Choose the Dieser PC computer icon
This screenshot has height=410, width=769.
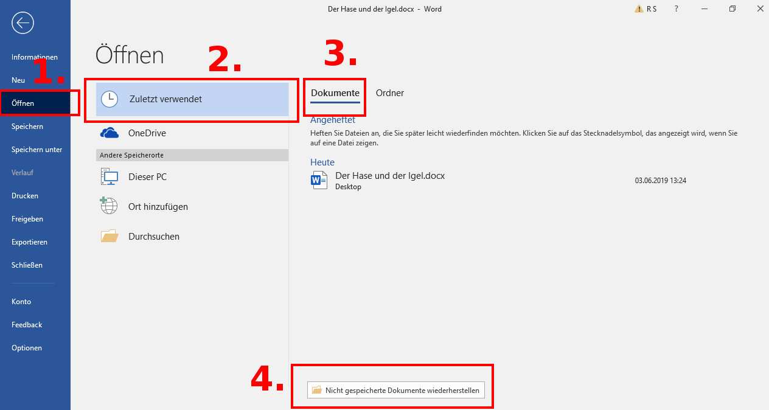(x=110, y=177)
